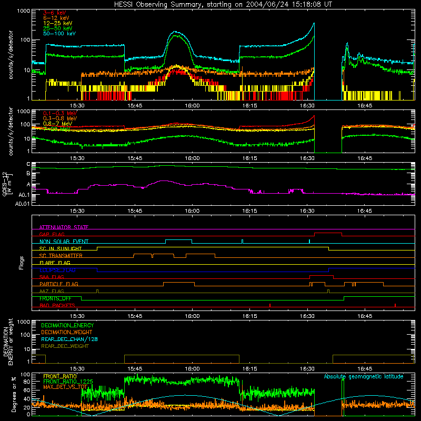Select the ATTENUATOR_STATE flag label
Screen dimensions: 421x421
point(64,227)
